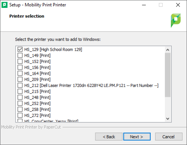Click the printer list scrollbar thumb
Viewport: 187px width, 145px height.
click(168, 75)
